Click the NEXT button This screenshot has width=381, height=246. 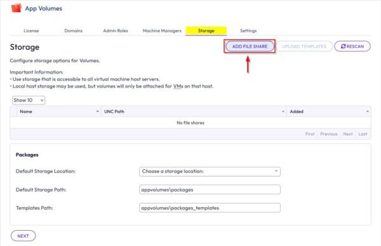tap(23, 236)
